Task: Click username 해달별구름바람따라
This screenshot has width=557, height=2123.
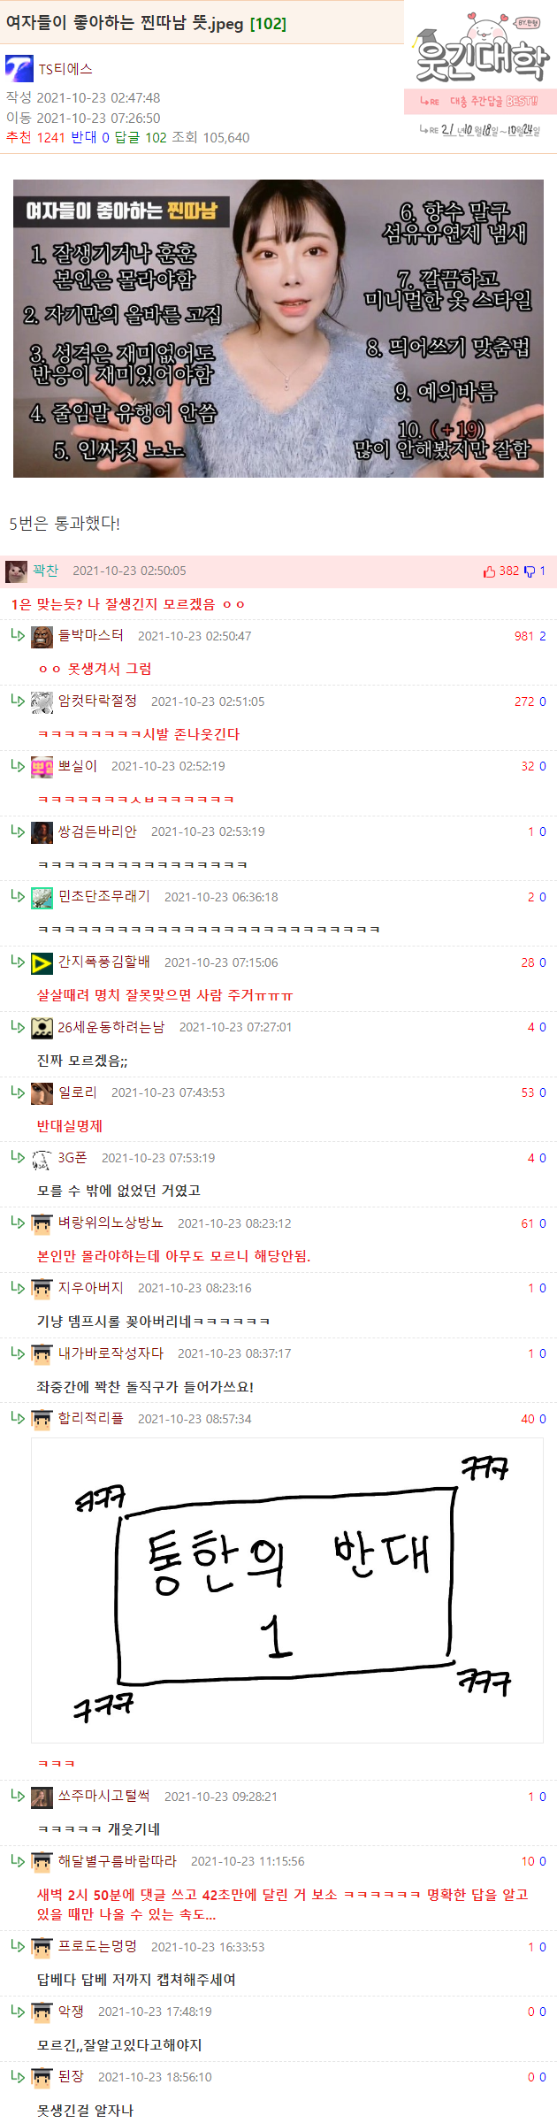Action: 118,1861
